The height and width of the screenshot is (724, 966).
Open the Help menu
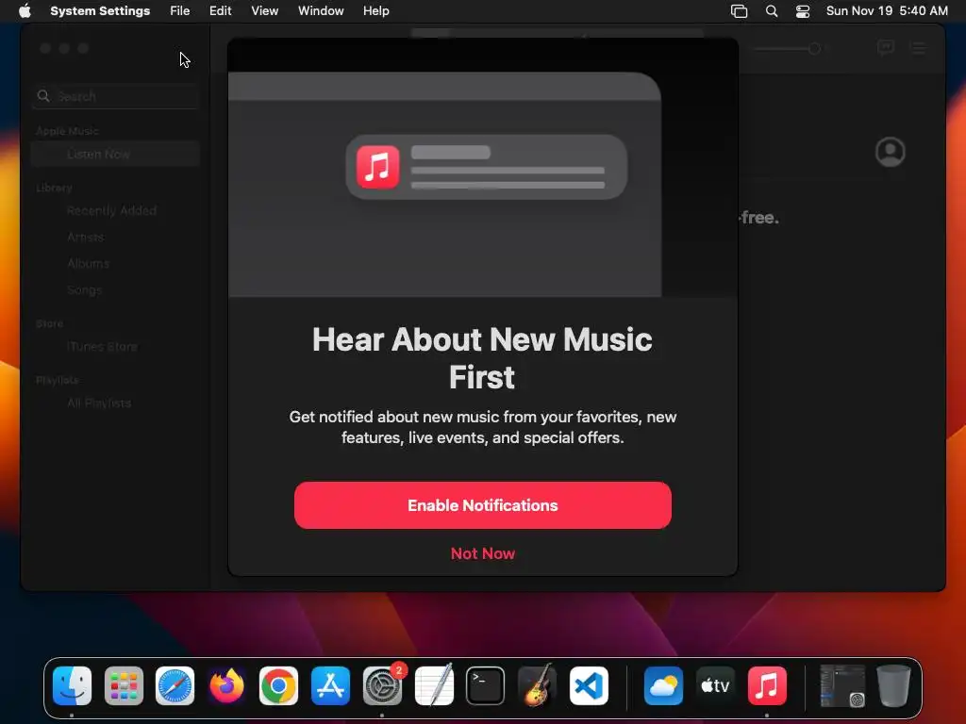375,10
